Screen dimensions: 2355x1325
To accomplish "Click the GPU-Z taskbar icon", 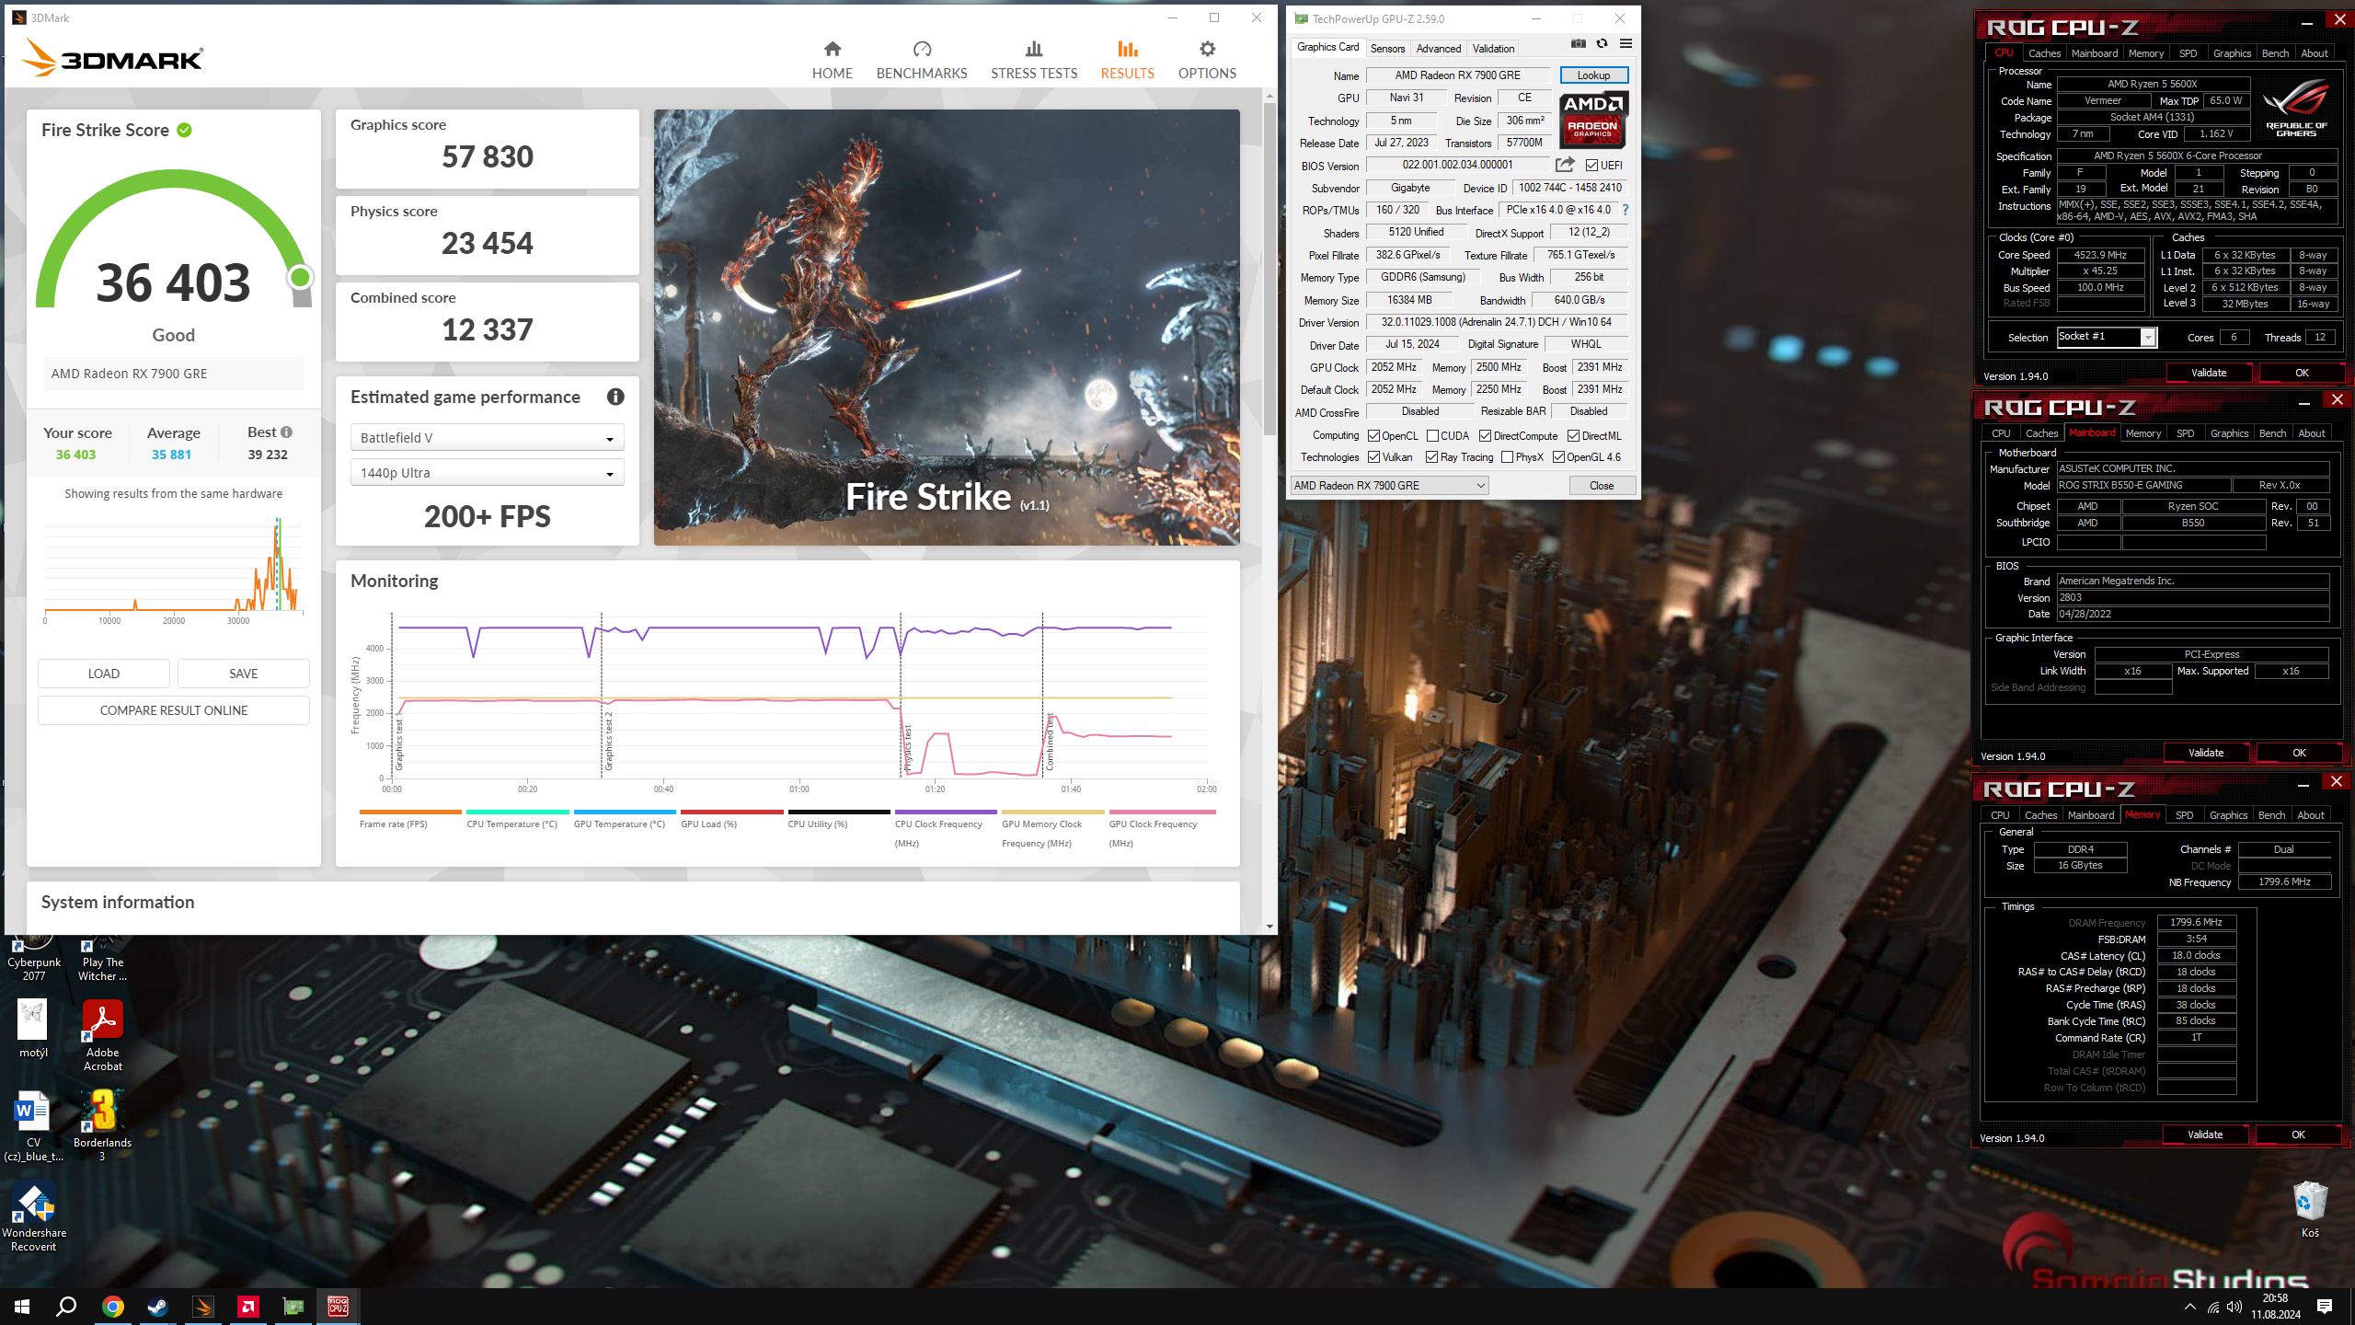I will [x=293, y=1307].
